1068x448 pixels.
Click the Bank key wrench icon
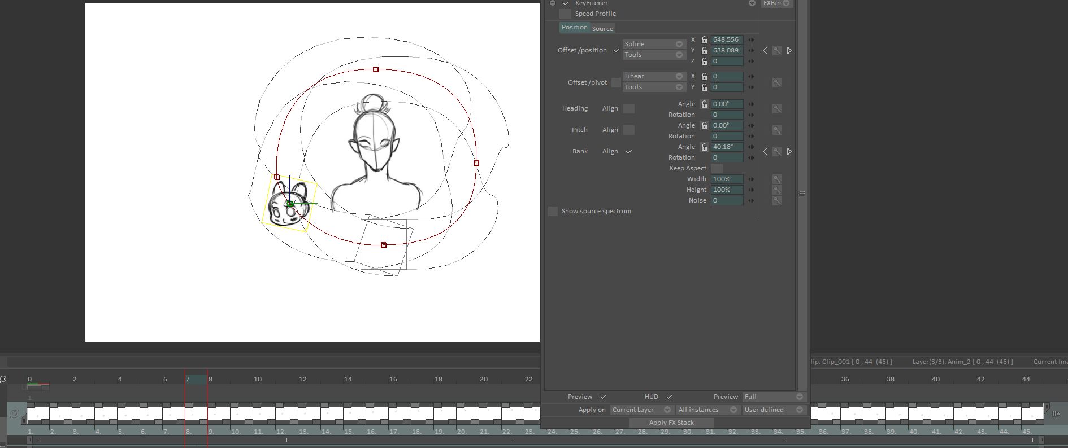click(777, 152)
